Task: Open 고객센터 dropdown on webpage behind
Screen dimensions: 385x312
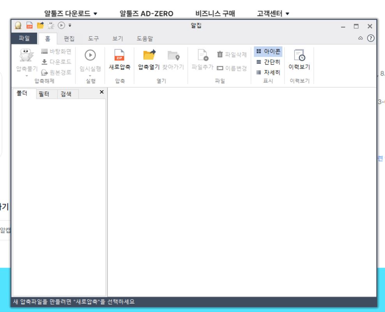Action: coord(273,14)
